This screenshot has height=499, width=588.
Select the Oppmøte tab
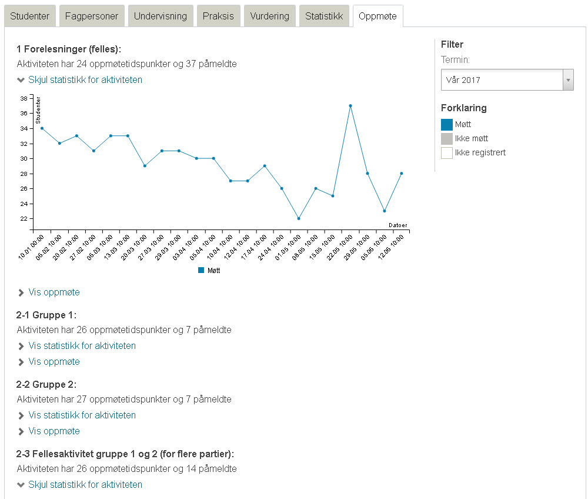[377, 16]
